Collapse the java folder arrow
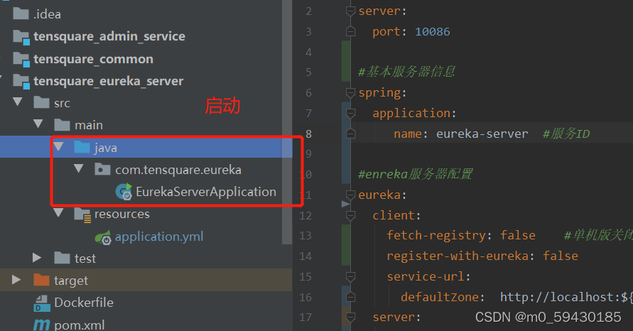This screenshot has width=633, height=331. tap(58, 146)
